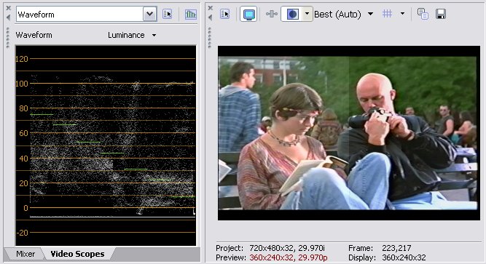Toggle the Overlays grid icon
The height and width of the screenshot is (264, 486).
click(x=388, y=14)
